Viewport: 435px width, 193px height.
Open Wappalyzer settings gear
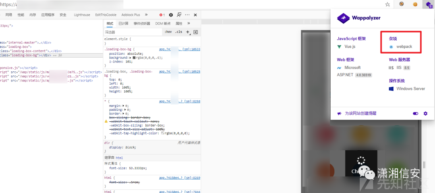[x=426, y=114]
